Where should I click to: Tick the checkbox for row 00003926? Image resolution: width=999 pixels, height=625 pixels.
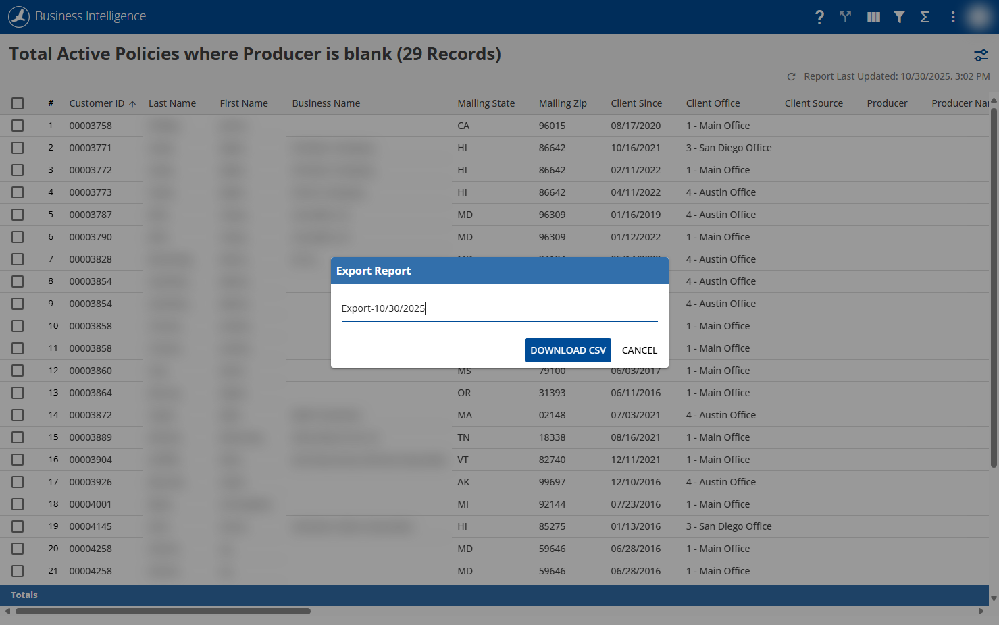point(18,482)
